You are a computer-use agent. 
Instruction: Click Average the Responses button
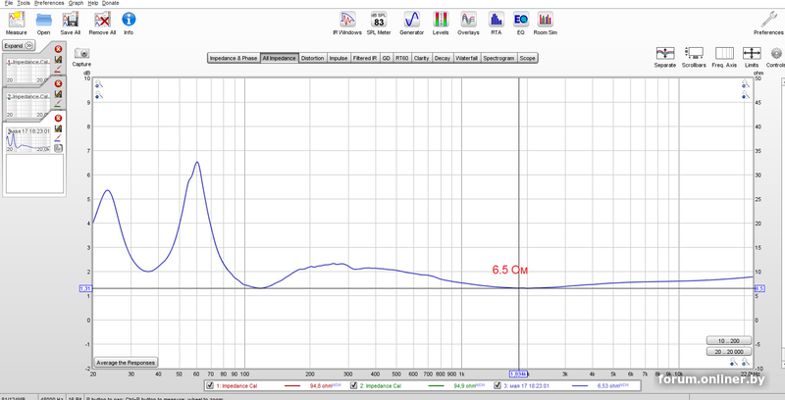[x=125, y=362]
